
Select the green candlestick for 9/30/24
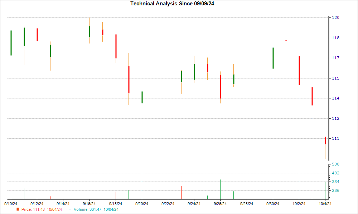click(x=273, y=58)
